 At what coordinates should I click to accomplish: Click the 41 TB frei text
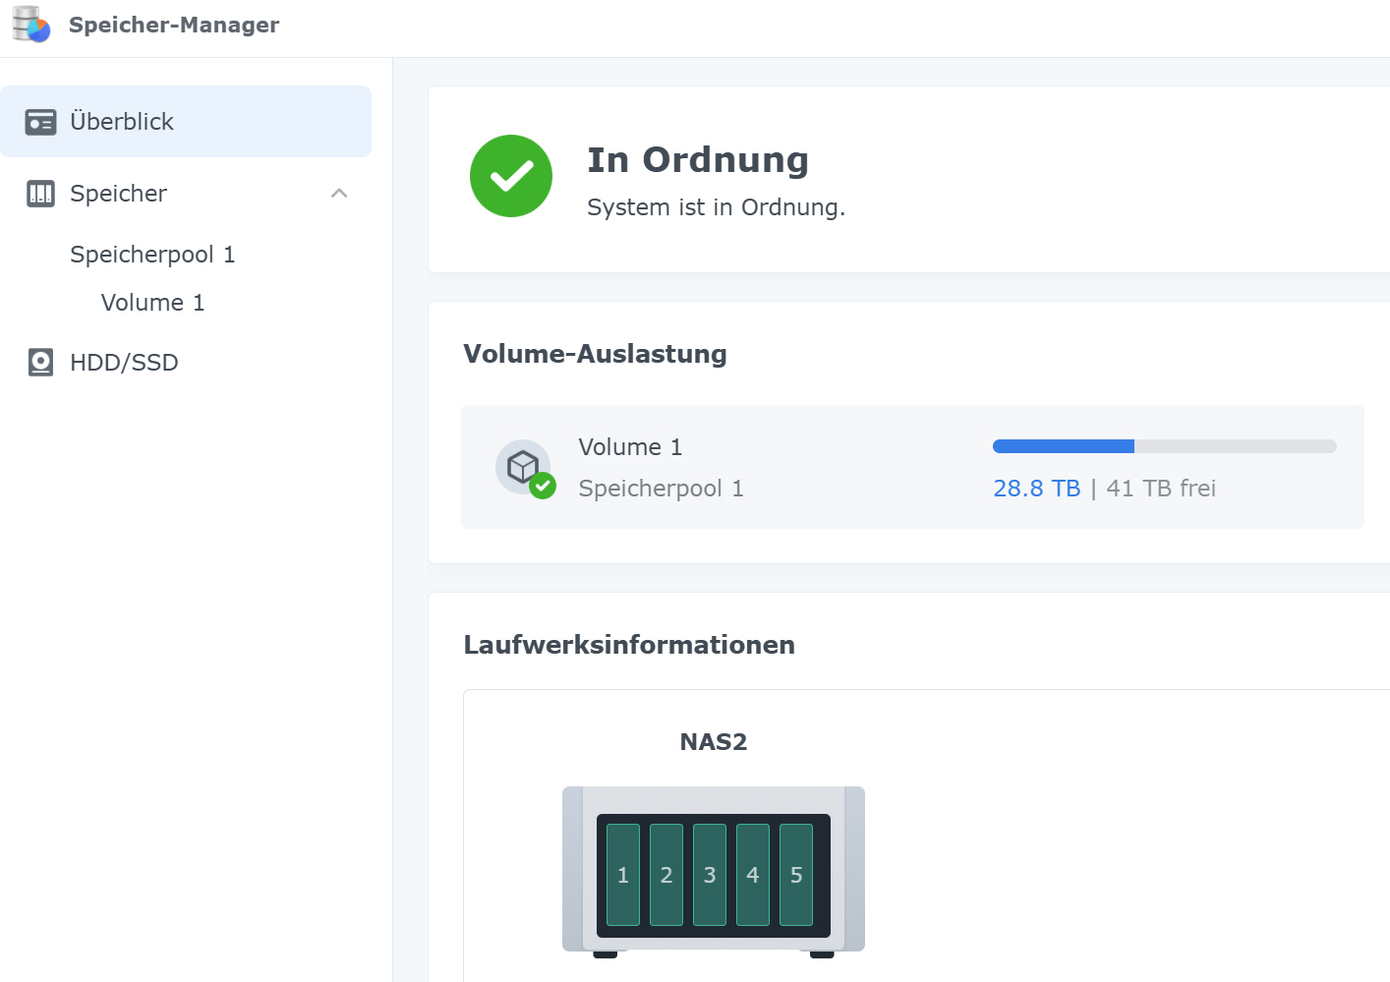tap(1161, 489)
